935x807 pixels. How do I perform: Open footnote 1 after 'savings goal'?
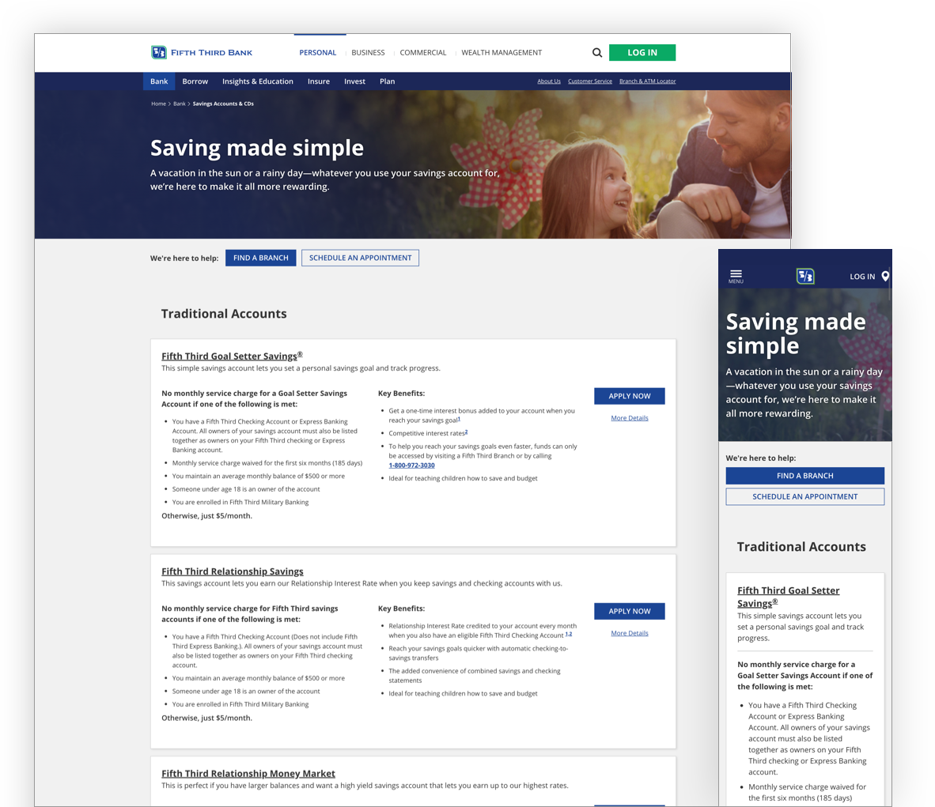(x=459, y=419)
